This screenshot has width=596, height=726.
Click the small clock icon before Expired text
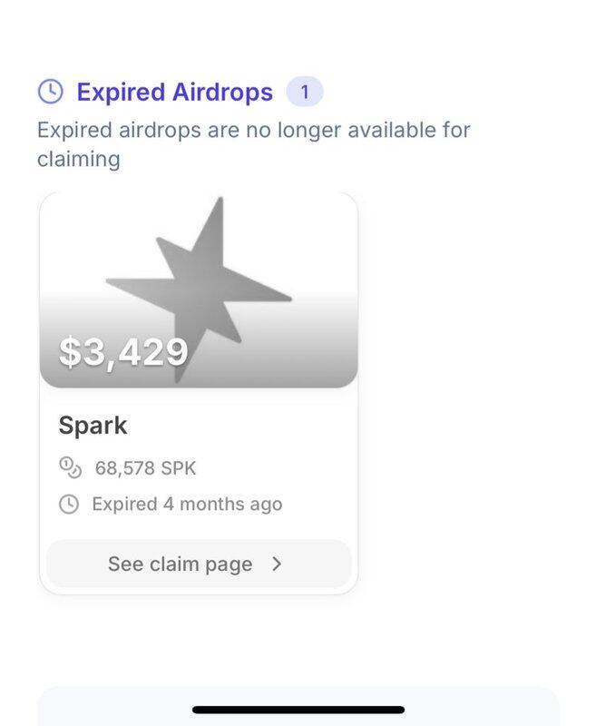click(x=69, y=504)
